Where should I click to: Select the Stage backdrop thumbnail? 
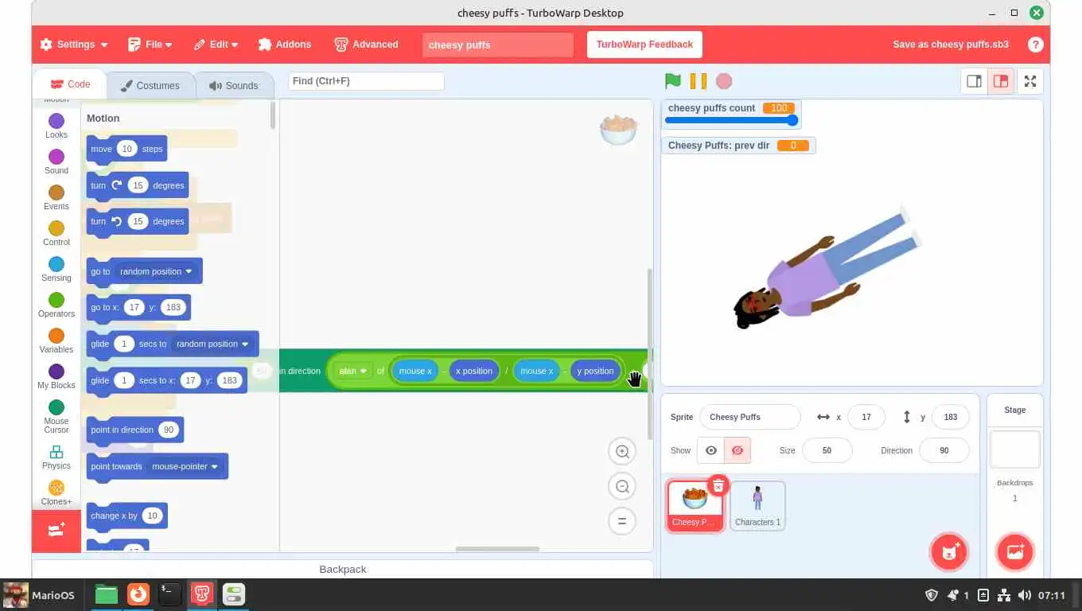click(1014, 449)
